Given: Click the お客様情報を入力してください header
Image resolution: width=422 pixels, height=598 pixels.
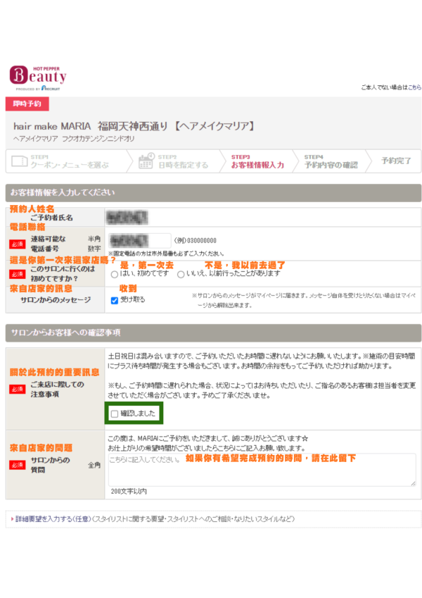Looking at the screenshot, I should click(x=213, y=192).
